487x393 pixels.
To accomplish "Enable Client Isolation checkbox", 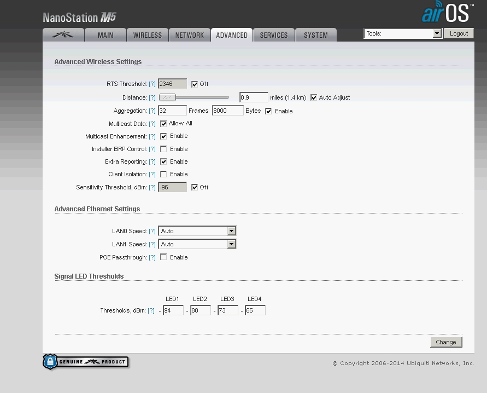I will click(163, 174).
